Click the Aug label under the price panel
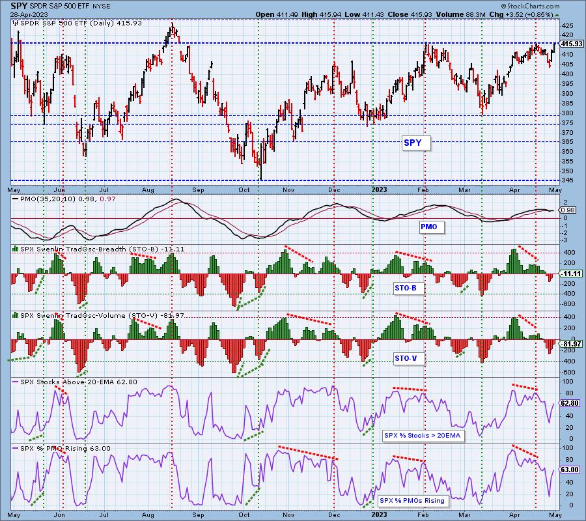Image resolution: width=586 pixels, height=521 pixels. point(148,190)
